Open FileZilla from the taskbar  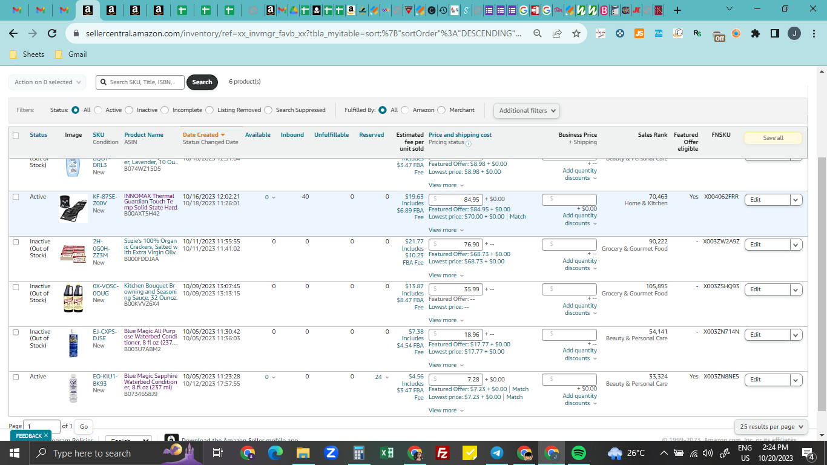[x=442, y=453]
